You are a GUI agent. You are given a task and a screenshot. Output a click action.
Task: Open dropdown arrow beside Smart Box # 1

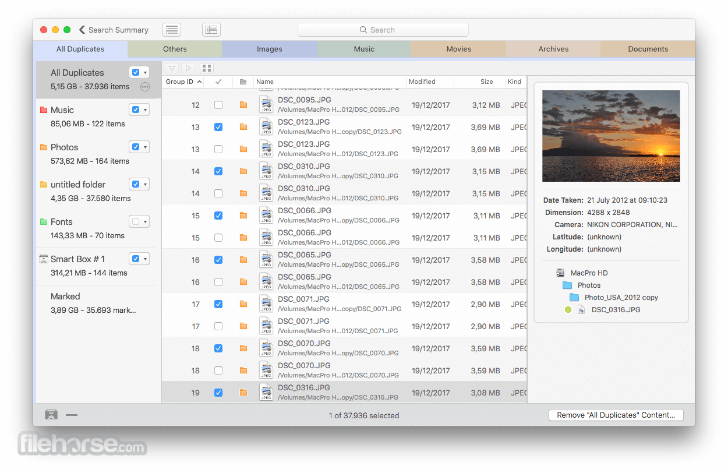point(145,259)
